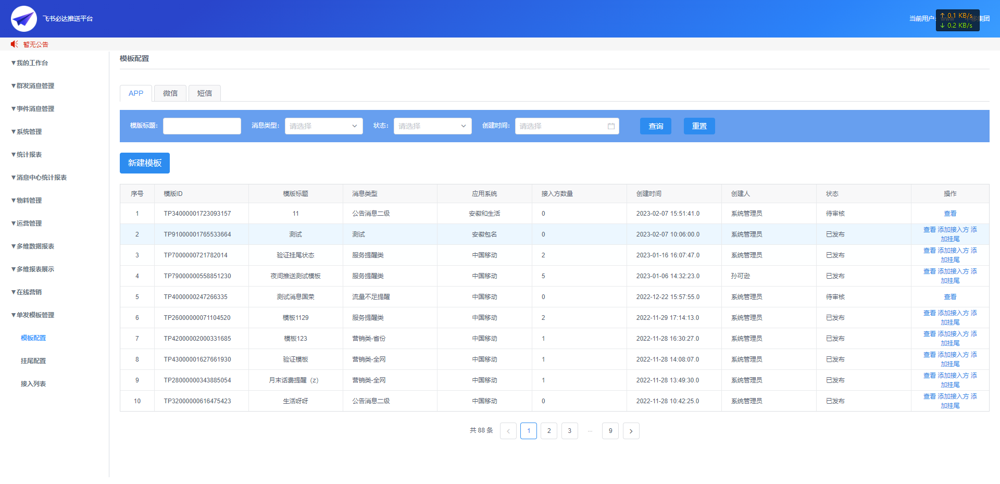The height and width of the screenshot is (484, 1000).
Task: Click template ID TP91000001765533664
Action: [x=197, y=234]
